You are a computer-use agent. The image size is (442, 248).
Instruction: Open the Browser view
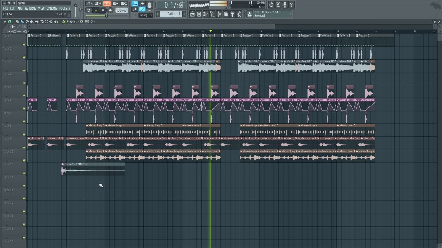pyautogui.click(x=212, y=14)
